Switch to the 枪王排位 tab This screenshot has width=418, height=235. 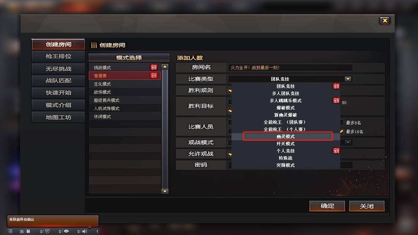click(58, 56)
